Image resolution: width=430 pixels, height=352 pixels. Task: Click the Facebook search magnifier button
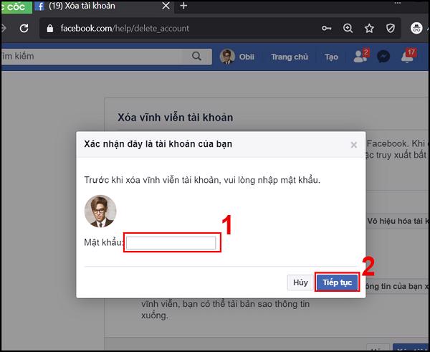click(x=196, y=57)
